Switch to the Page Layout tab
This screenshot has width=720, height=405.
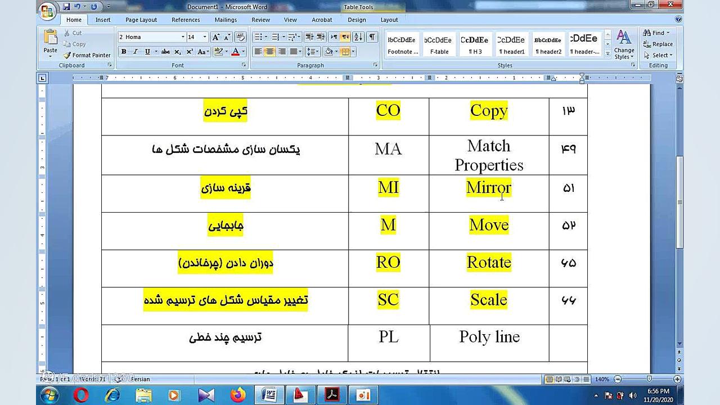click(141, 20)
